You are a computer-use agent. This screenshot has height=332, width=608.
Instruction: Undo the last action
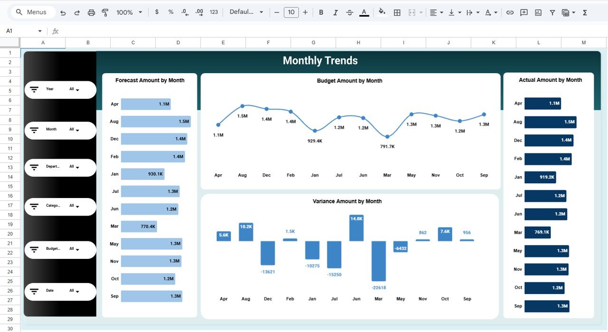point(63,12)
